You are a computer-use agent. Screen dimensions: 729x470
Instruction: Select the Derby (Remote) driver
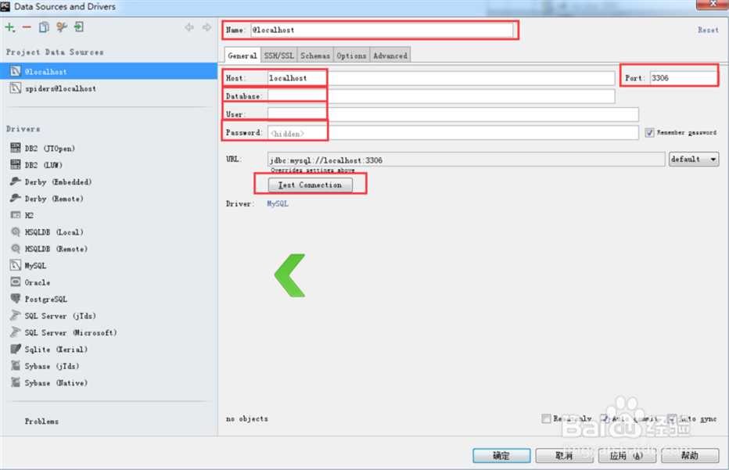click(53, 199)
